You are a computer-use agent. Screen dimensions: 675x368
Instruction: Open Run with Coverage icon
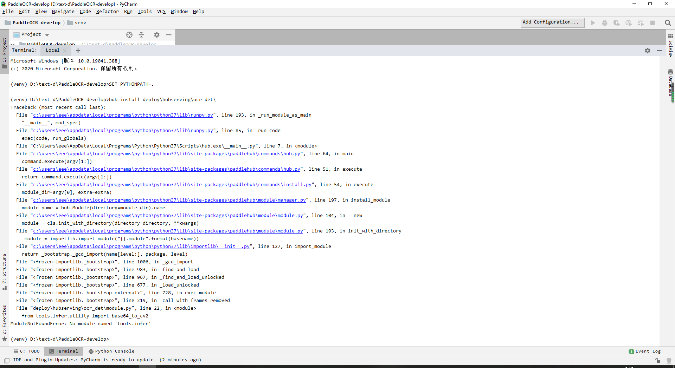(617, 22)
